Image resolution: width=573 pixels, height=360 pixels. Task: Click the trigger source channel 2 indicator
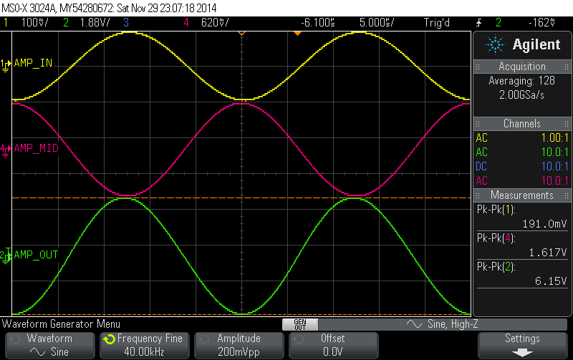(x=499, y=23)
